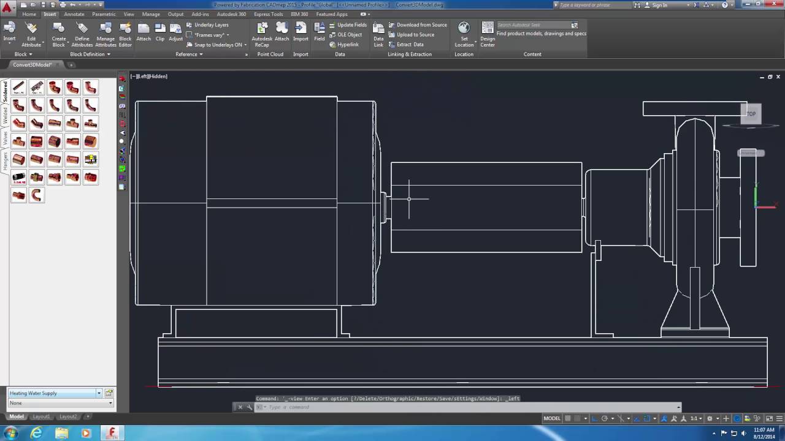Open the Windows Start menu

[x=10, y=433]
